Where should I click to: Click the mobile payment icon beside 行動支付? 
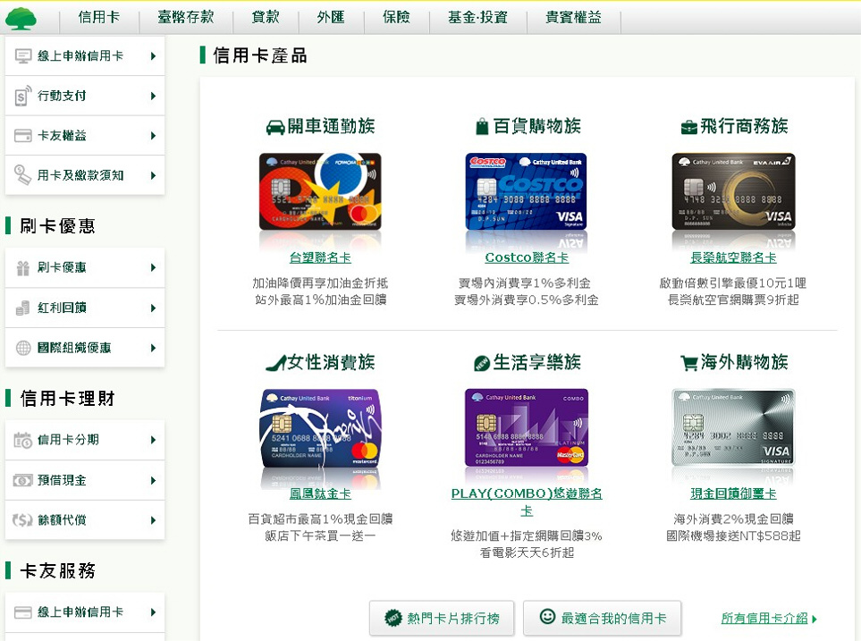pyautogui.click(x=22, y=96)
